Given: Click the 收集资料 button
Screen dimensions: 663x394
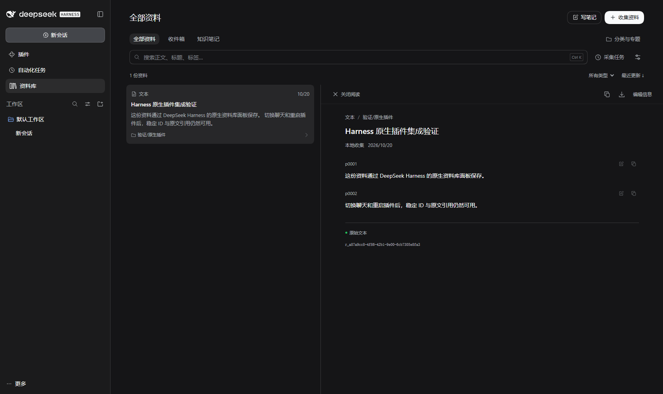Looking at the screenshot, I should 624,17.
